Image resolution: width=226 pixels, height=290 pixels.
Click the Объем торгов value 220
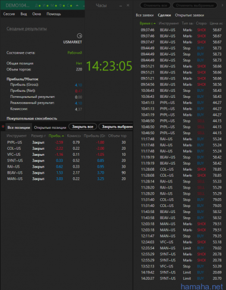(79, 69)
